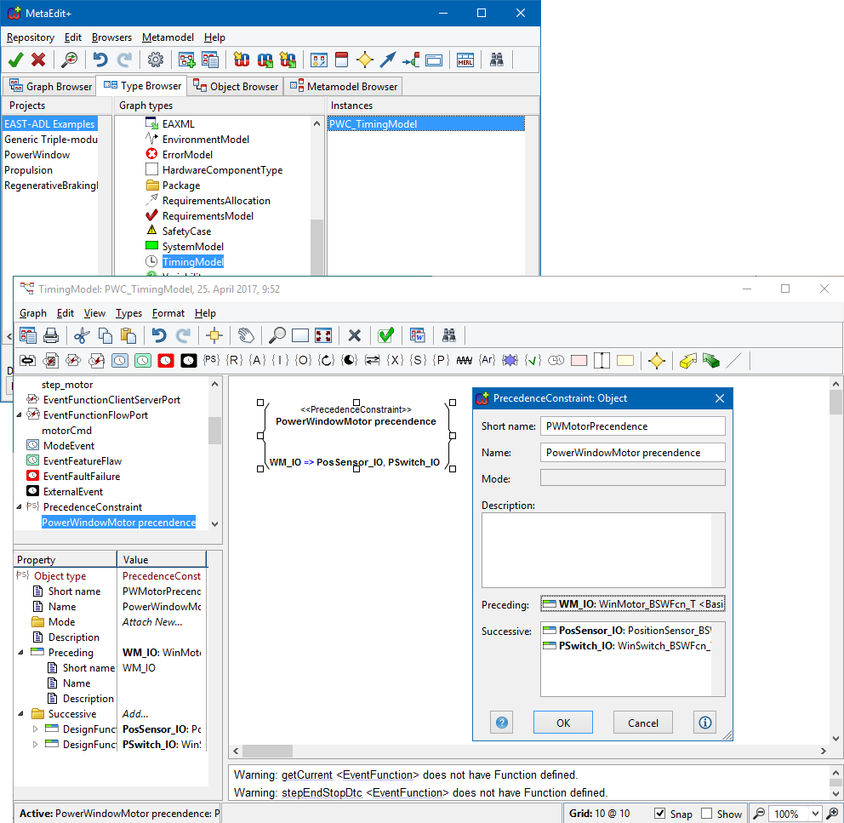844x823 pixels.
Task: Open the zoom percentage dropdown
Action: (815, 814)
